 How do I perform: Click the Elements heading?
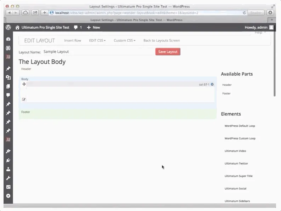tap(231, 114)
